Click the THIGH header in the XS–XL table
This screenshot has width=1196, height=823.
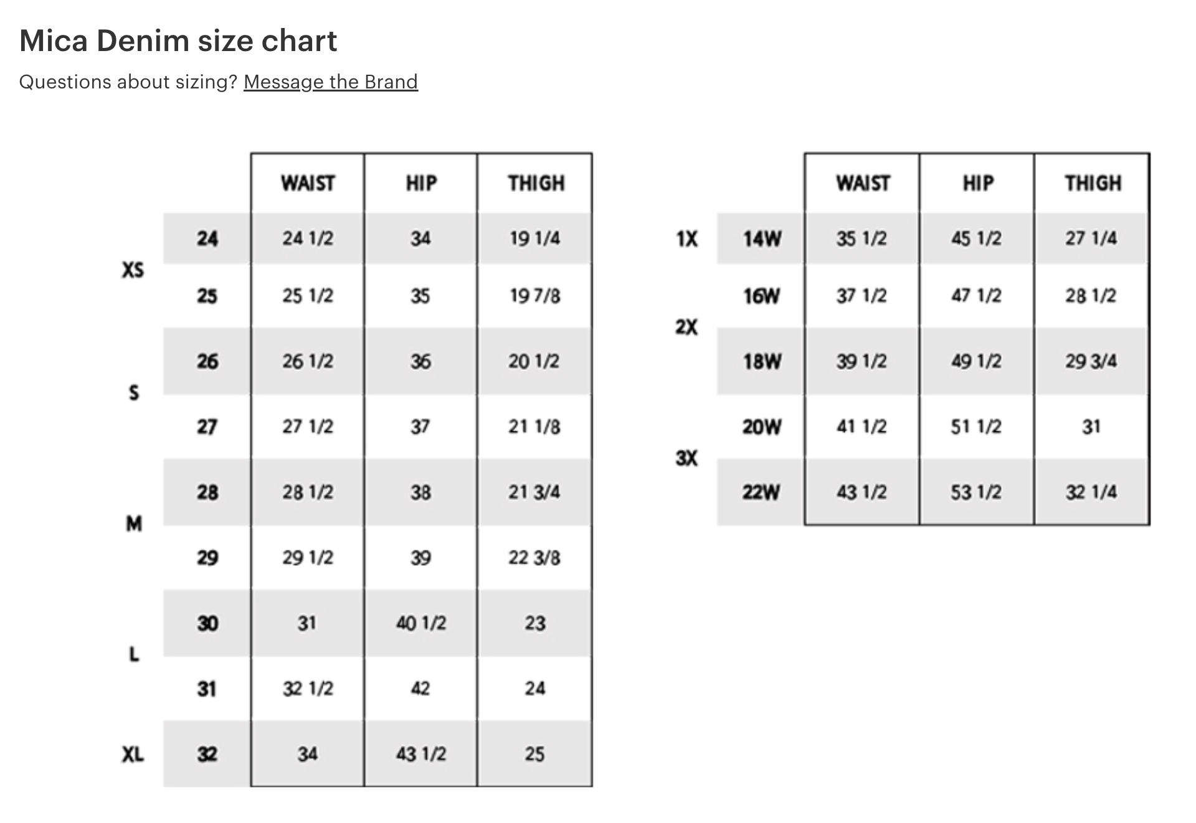(536, 183)
